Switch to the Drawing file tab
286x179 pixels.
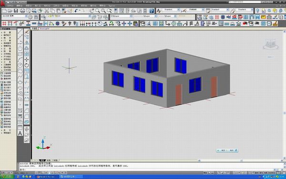coord(45,29)
